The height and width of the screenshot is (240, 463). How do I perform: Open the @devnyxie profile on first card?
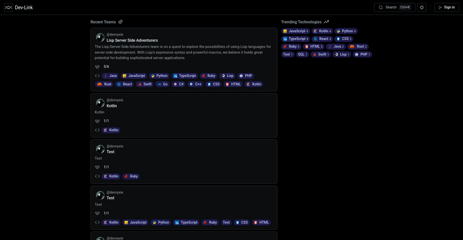pos(115,34)
